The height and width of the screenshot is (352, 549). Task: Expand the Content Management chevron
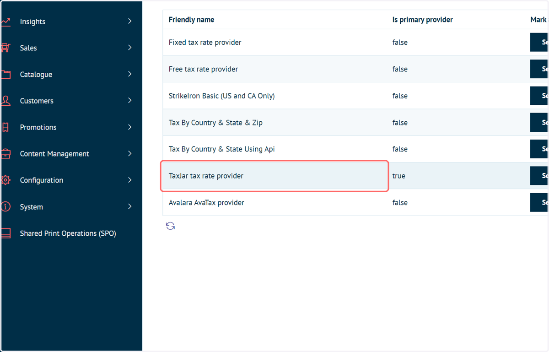pos(130,153)
